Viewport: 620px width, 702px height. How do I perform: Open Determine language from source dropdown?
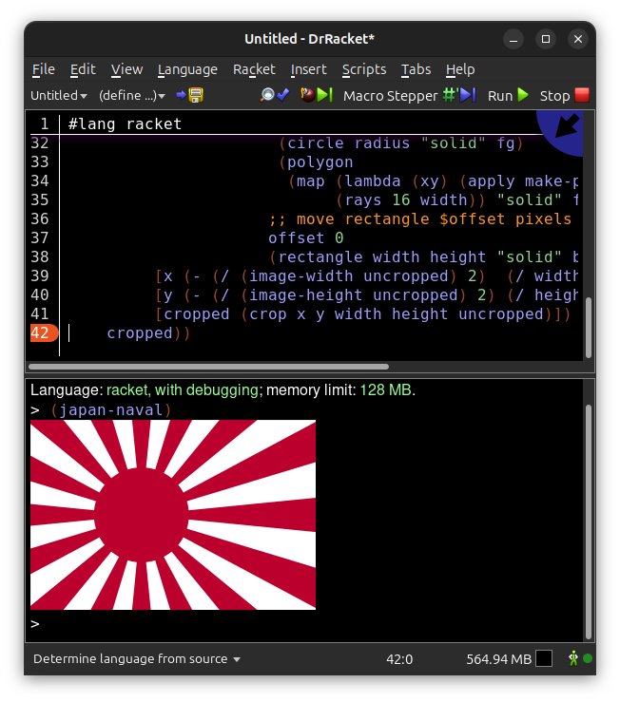pos(137,659)
